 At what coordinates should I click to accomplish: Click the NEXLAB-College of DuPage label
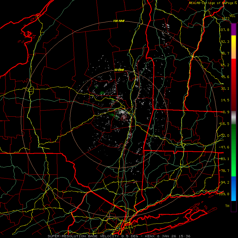pyautogui.click(x=213, y=3)
